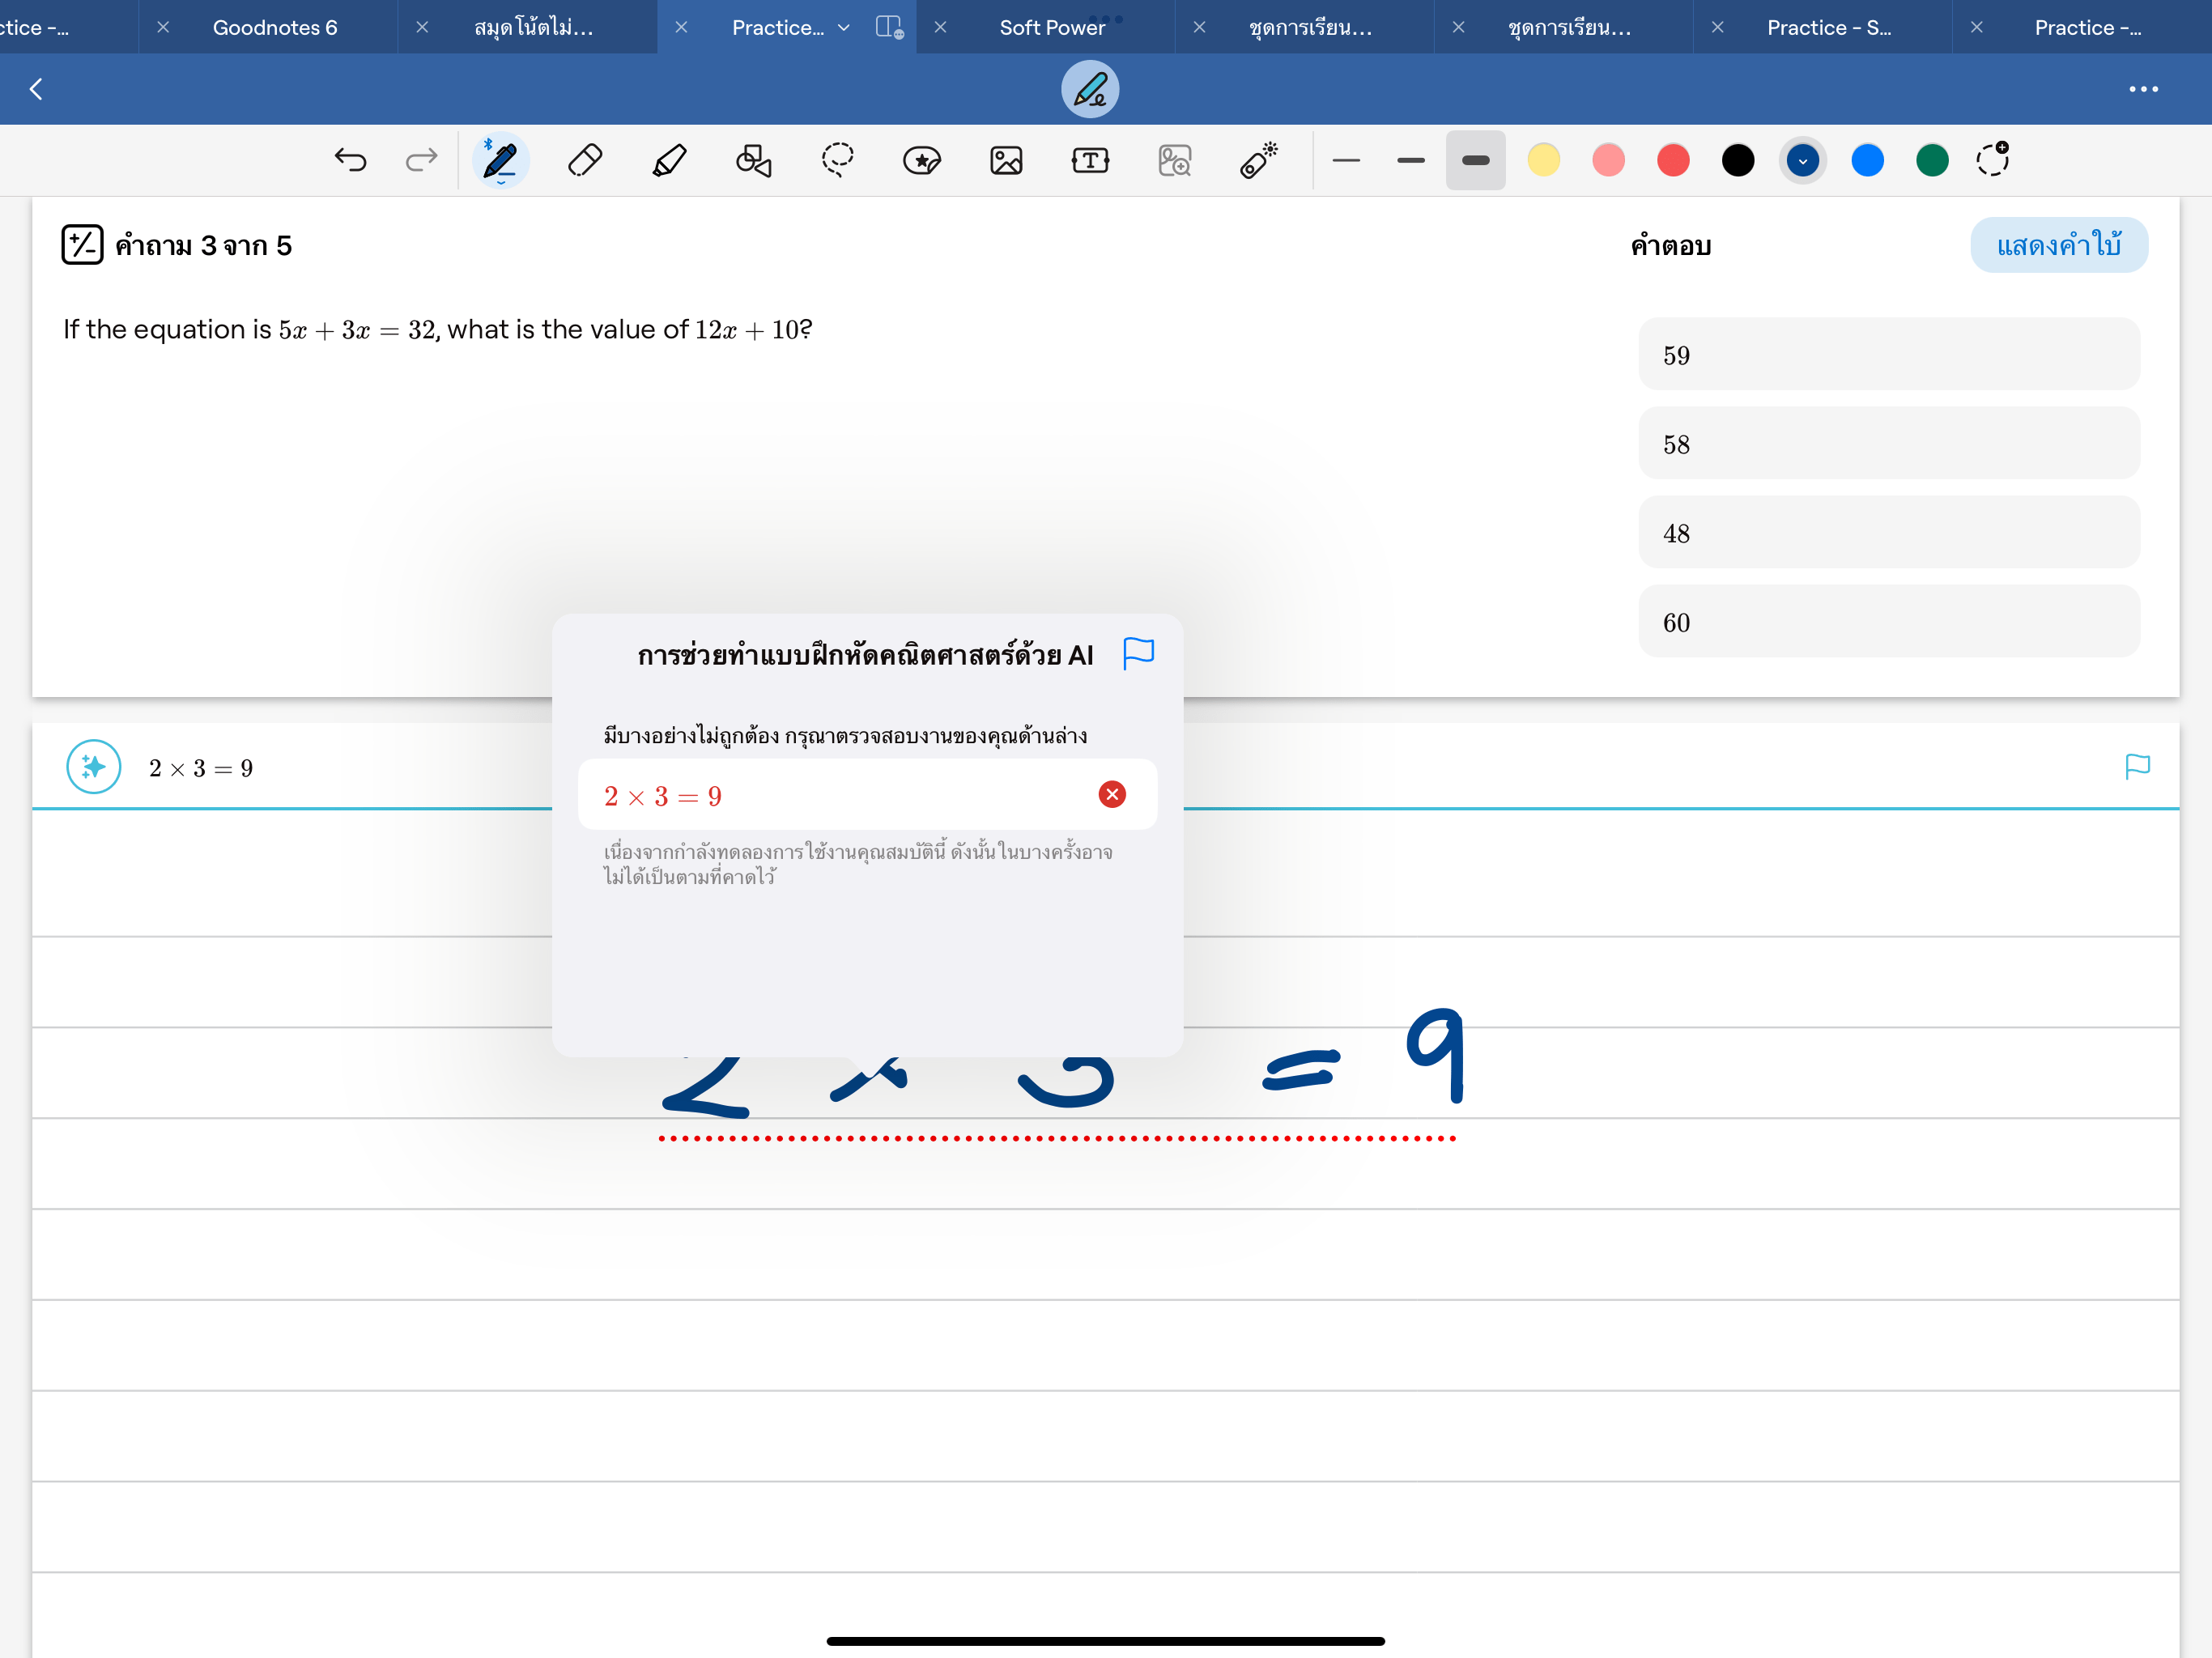
Task: Select the Highlighter tool
Action: click(x=669, y=160)
